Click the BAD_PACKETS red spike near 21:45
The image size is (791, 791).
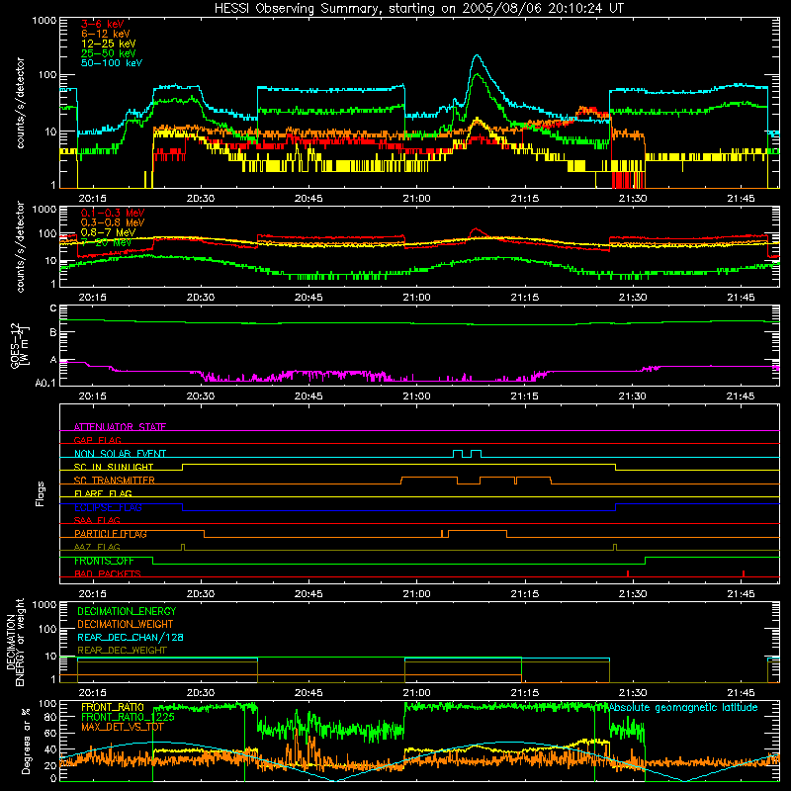(744, 573)
